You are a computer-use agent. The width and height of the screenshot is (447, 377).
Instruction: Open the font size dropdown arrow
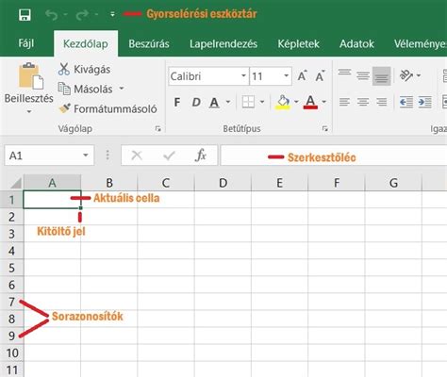tap(287, 75)
